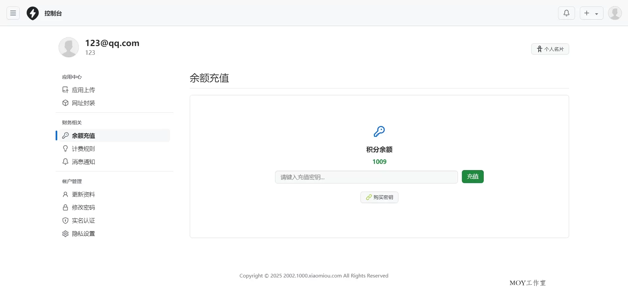This screenshot has width=628, height=299.
Task: Click the 修改密码 lock icon
Action: 65,207
